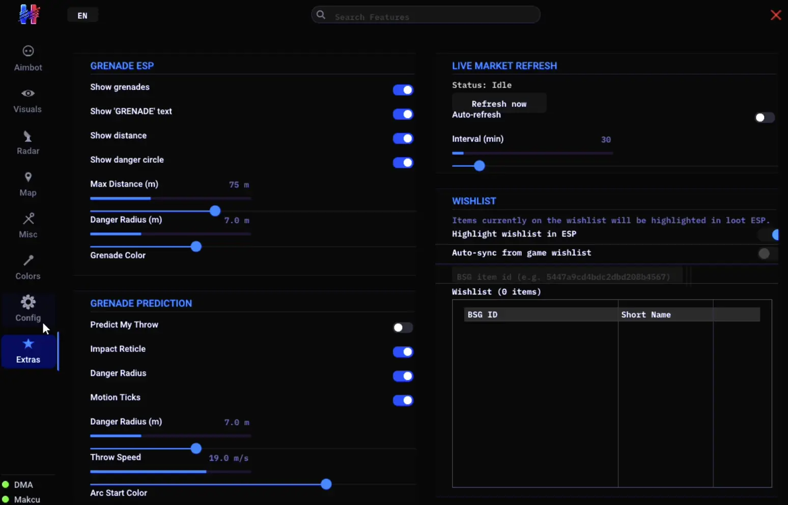788x505 pixels.
Task: Open the Aimbot section icon
Action: pyautogui.click(x=28, y=51)
